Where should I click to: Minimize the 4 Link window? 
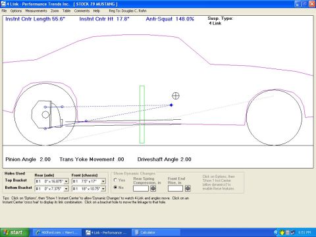coord(298,4)
